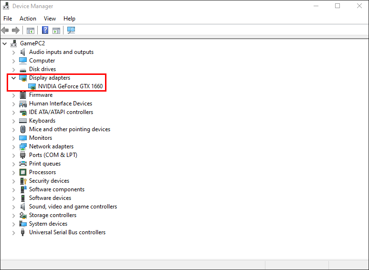Click the Storage controllers icon
369x270 pixels.
[x=23, y=215]
